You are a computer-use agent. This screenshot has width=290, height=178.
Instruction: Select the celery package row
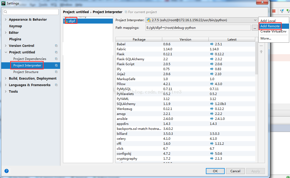185,139
